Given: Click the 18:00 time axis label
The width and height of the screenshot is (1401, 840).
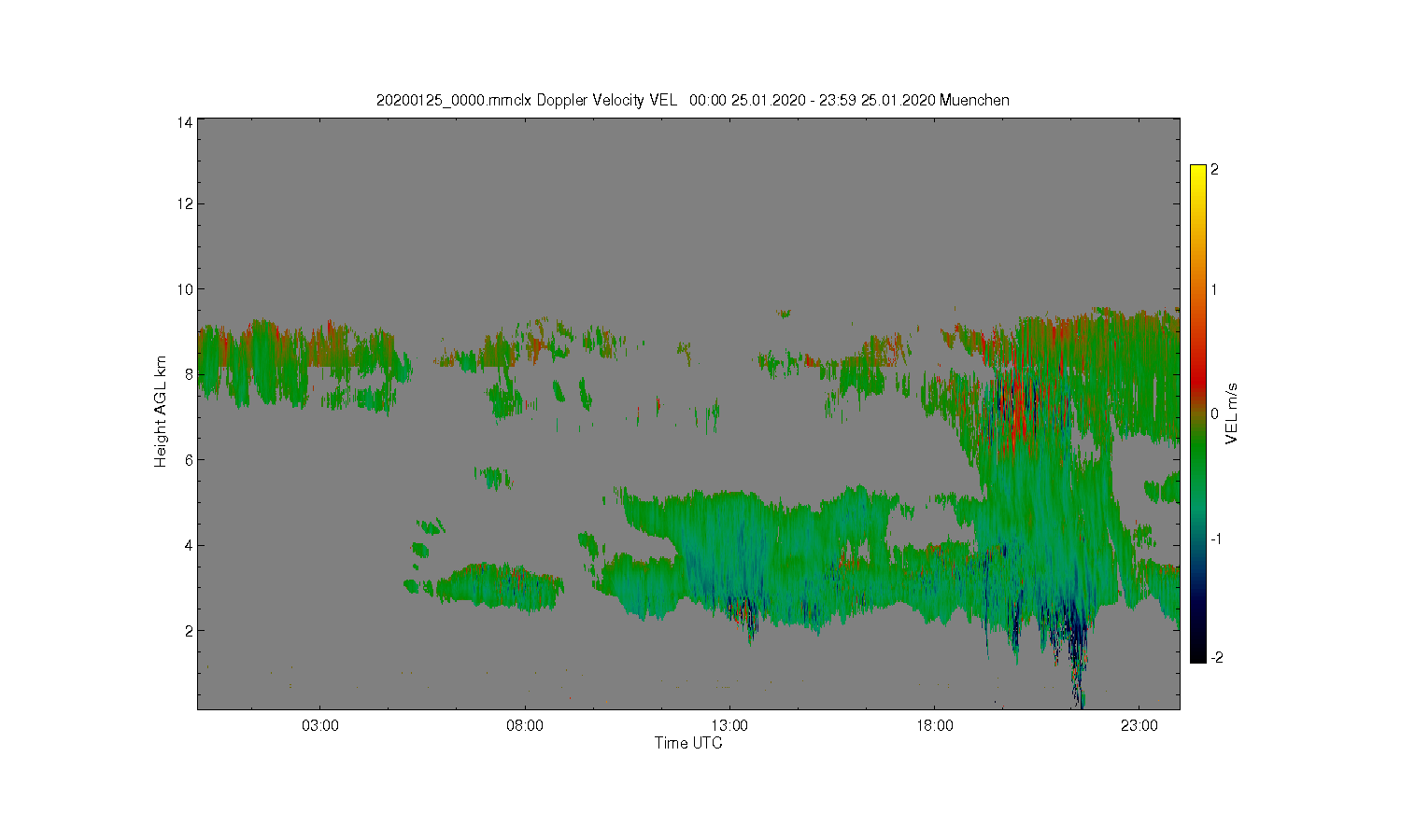Looking at the screenshot, I should (934, 725).
